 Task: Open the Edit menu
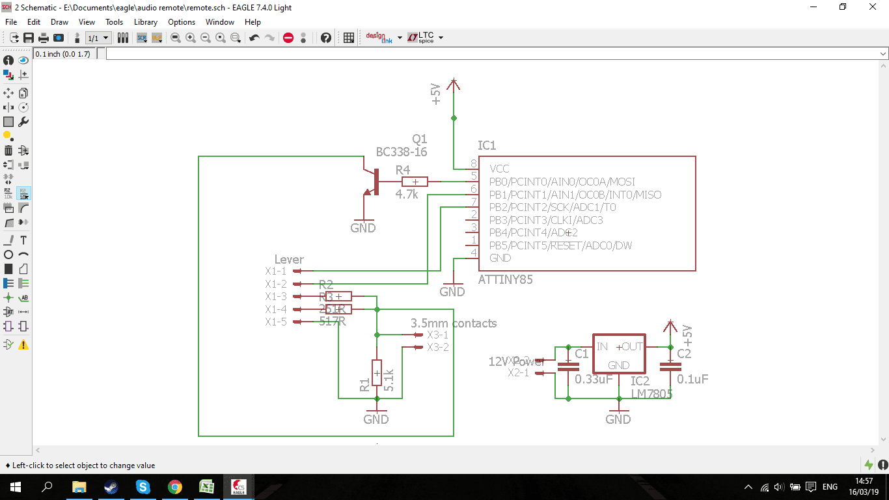coord(34,22)
